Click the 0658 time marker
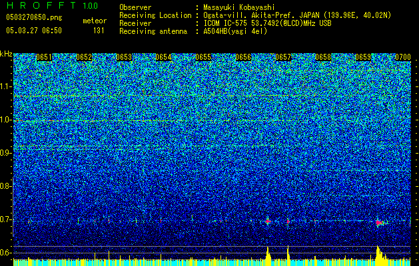Viewport: 419px width, 266px height. pyautogui.click(x=323, y=57)
